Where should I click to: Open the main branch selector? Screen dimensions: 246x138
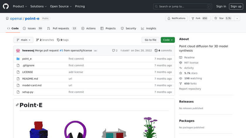coord(23,40)
